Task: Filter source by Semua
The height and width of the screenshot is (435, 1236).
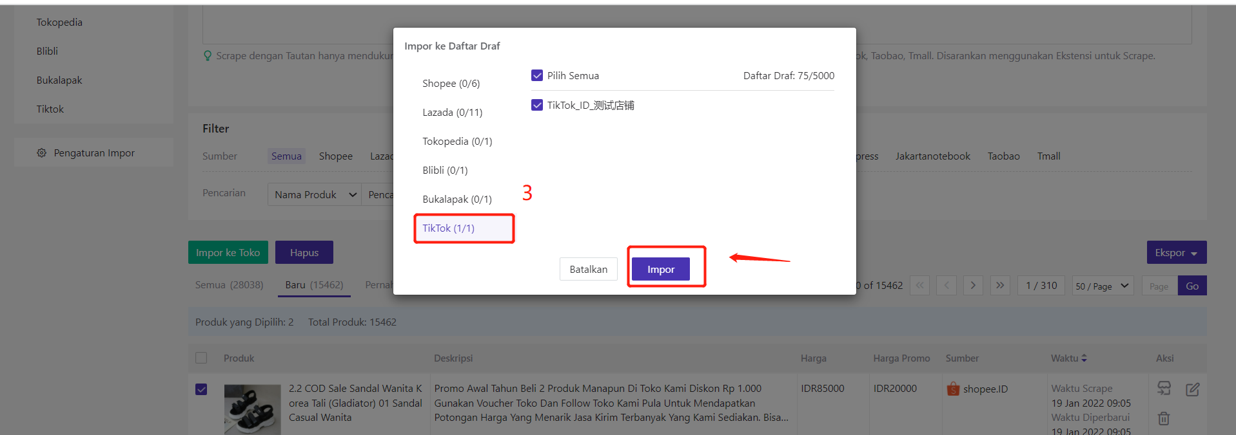Action: (286, 156)
